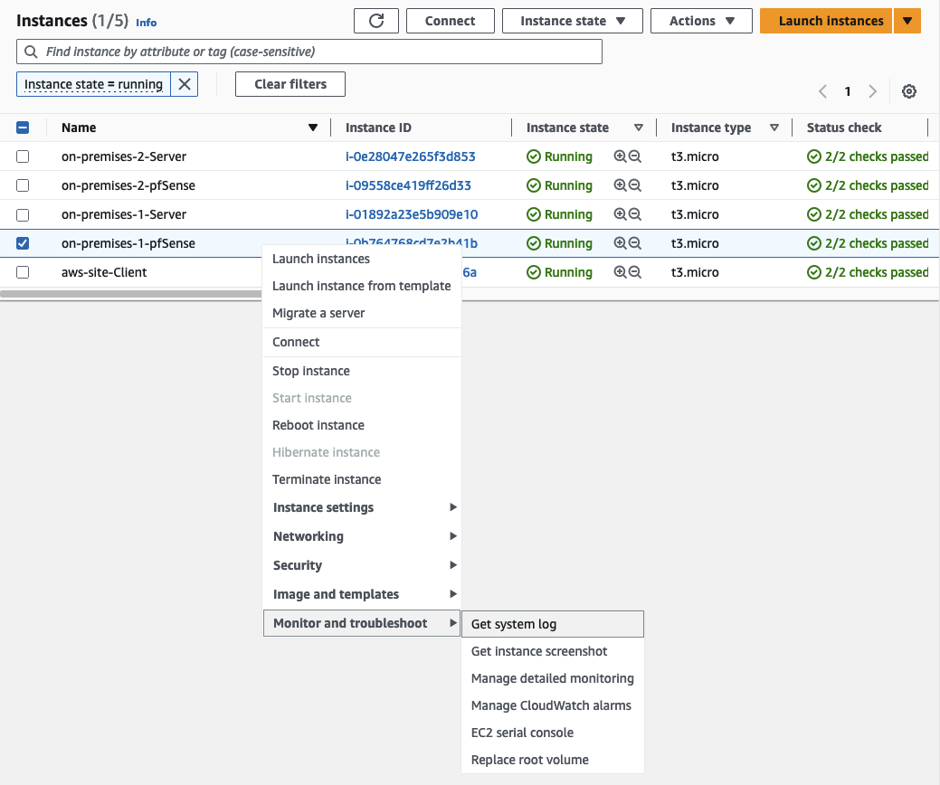Expand the Actions dropdown menu
The width and height of the screenshot is (940, 785).
click(x=701, y=21)
